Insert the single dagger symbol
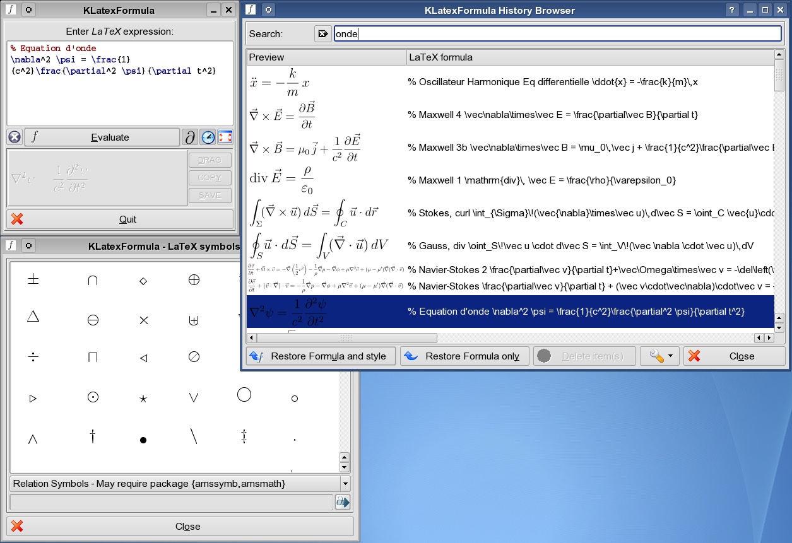The image size is (792, 543). (x=93, y=435)
